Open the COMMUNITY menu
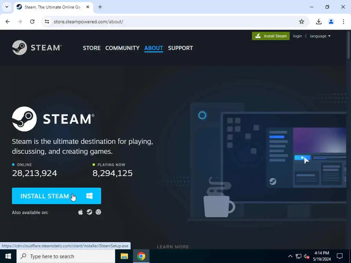This screenshot has height=263, width=351. coord(122,48)
